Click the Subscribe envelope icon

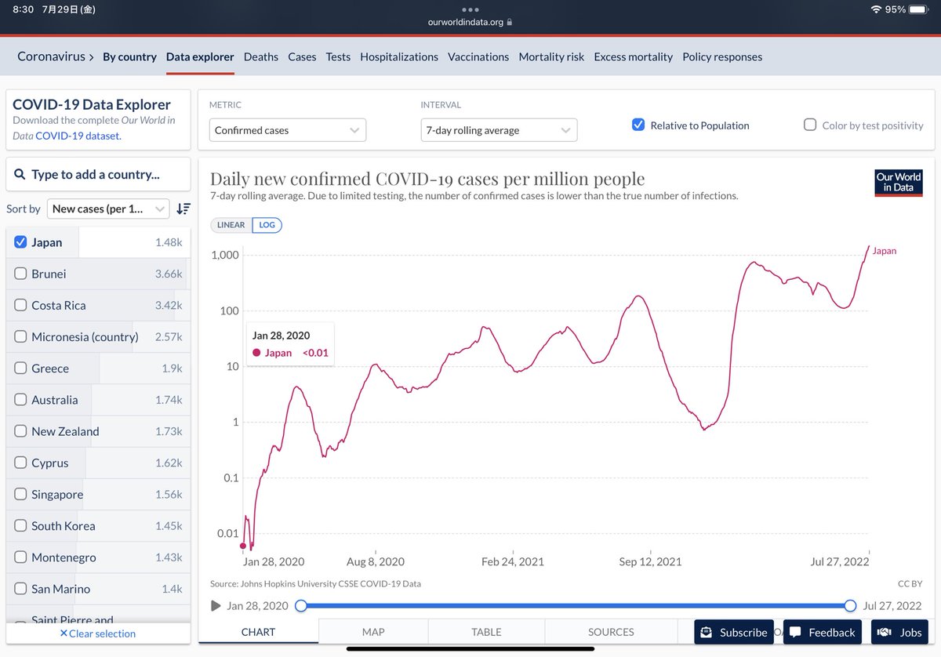707,632
